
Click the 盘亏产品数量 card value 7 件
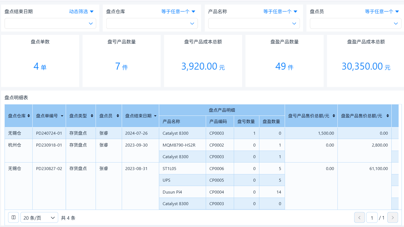click(x=121, y=66)
